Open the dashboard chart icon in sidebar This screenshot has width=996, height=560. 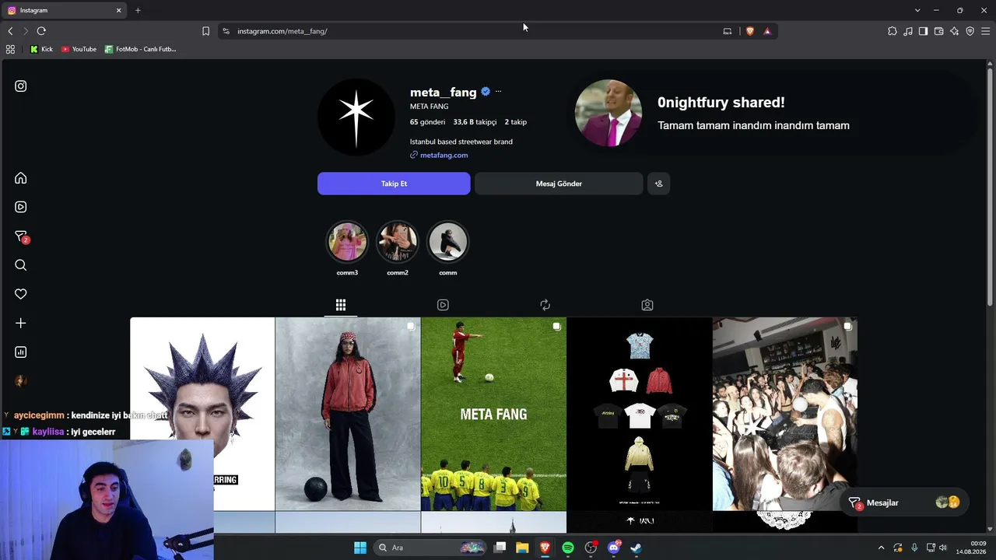(x=21, y=352)
